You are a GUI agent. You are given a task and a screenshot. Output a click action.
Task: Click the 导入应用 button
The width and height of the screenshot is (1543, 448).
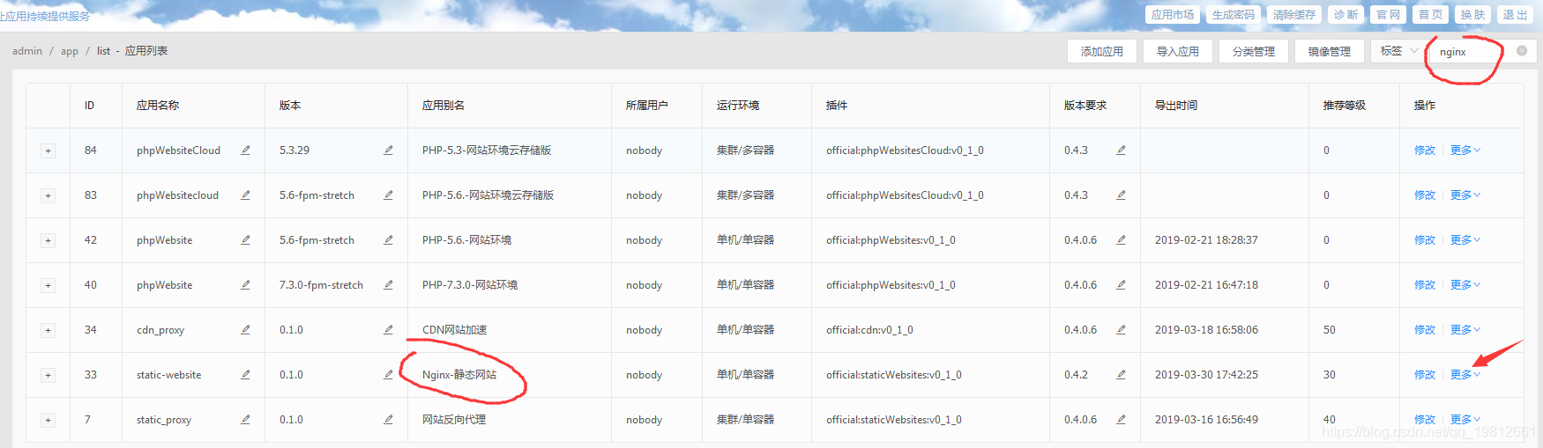click(x=1178, y=52)
